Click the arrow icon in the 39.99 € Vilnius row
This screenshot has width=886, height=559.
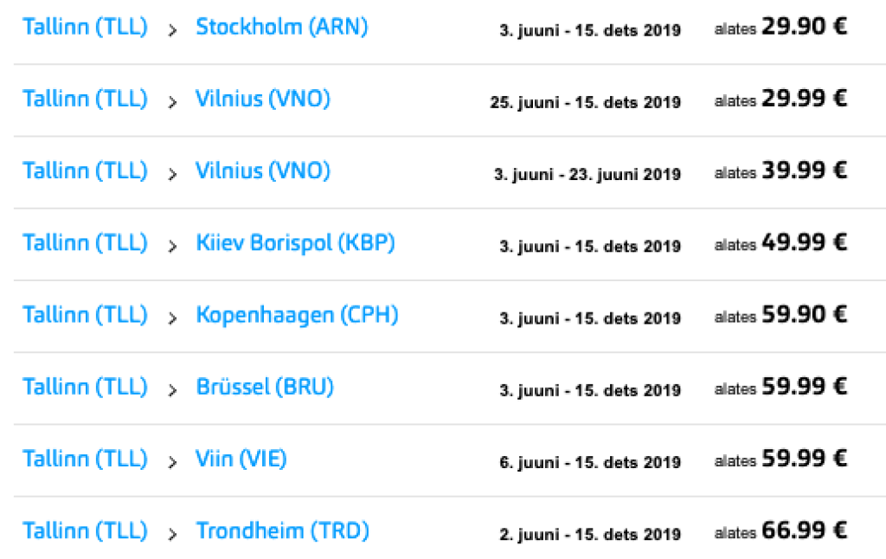pos(173,173)
